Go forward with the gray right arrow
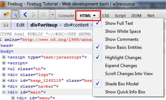 [x=33, y=14]
